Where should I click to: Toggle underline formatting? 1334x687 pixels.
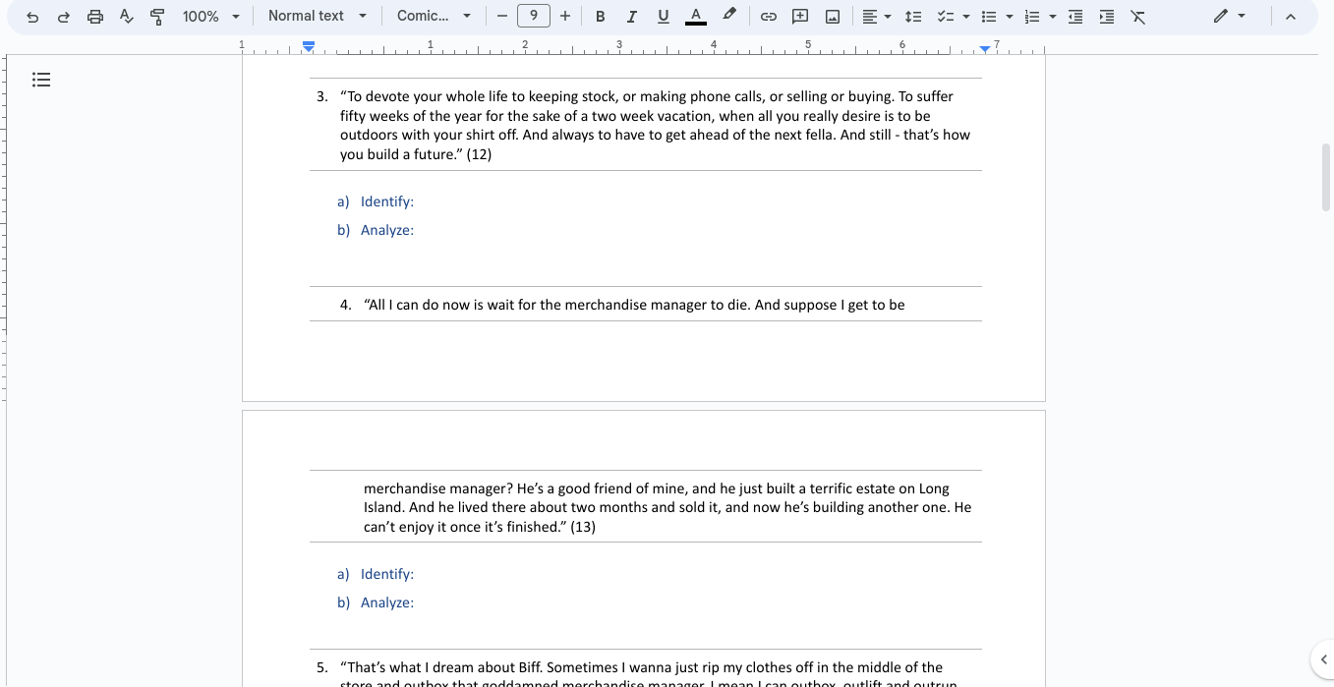point(663,16)
